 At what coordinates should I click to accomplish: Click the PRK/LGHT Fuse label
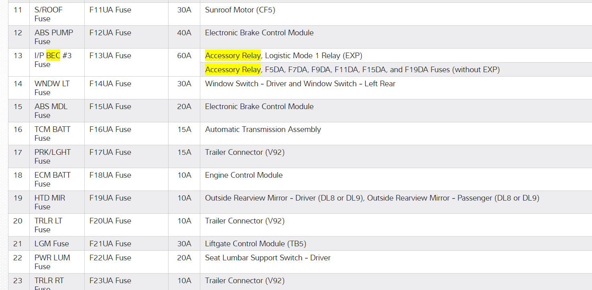click(x=53, y=156)
